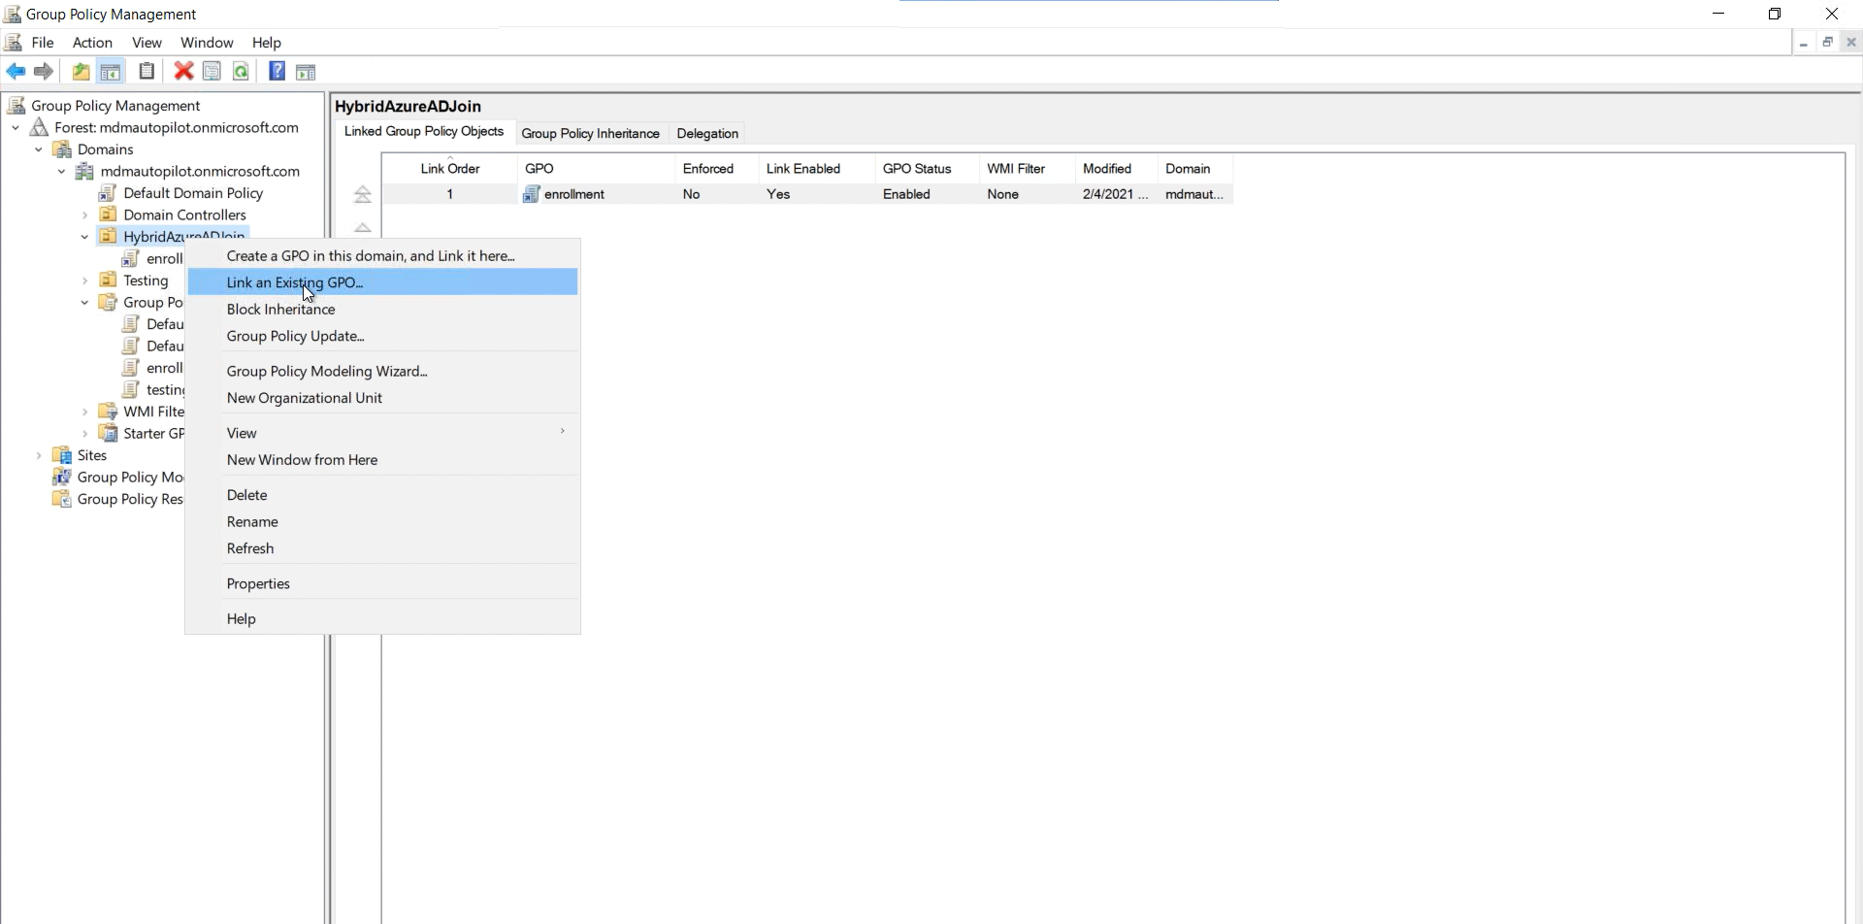The width and height of the screenshot is (1863, 924).
Task: Expand the Sites node
Action: tap(39, 455)
